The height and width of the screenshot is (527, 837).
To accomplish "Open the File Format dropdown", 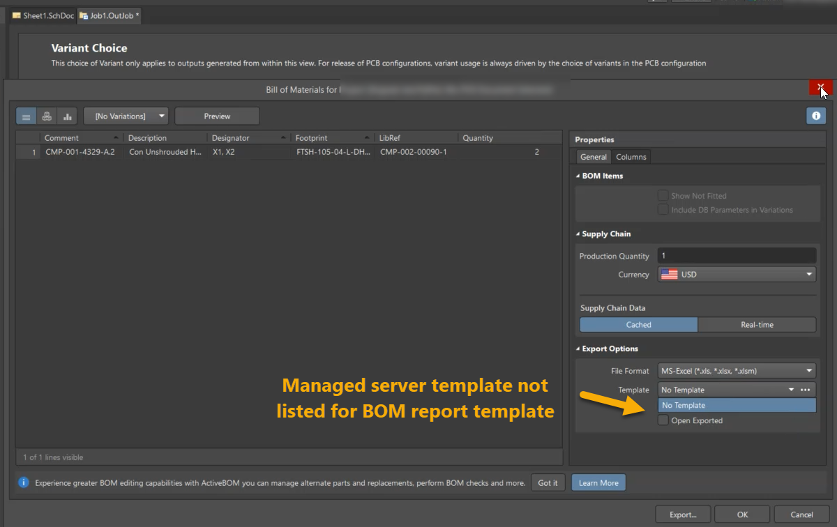I will [x=737, y=371].
